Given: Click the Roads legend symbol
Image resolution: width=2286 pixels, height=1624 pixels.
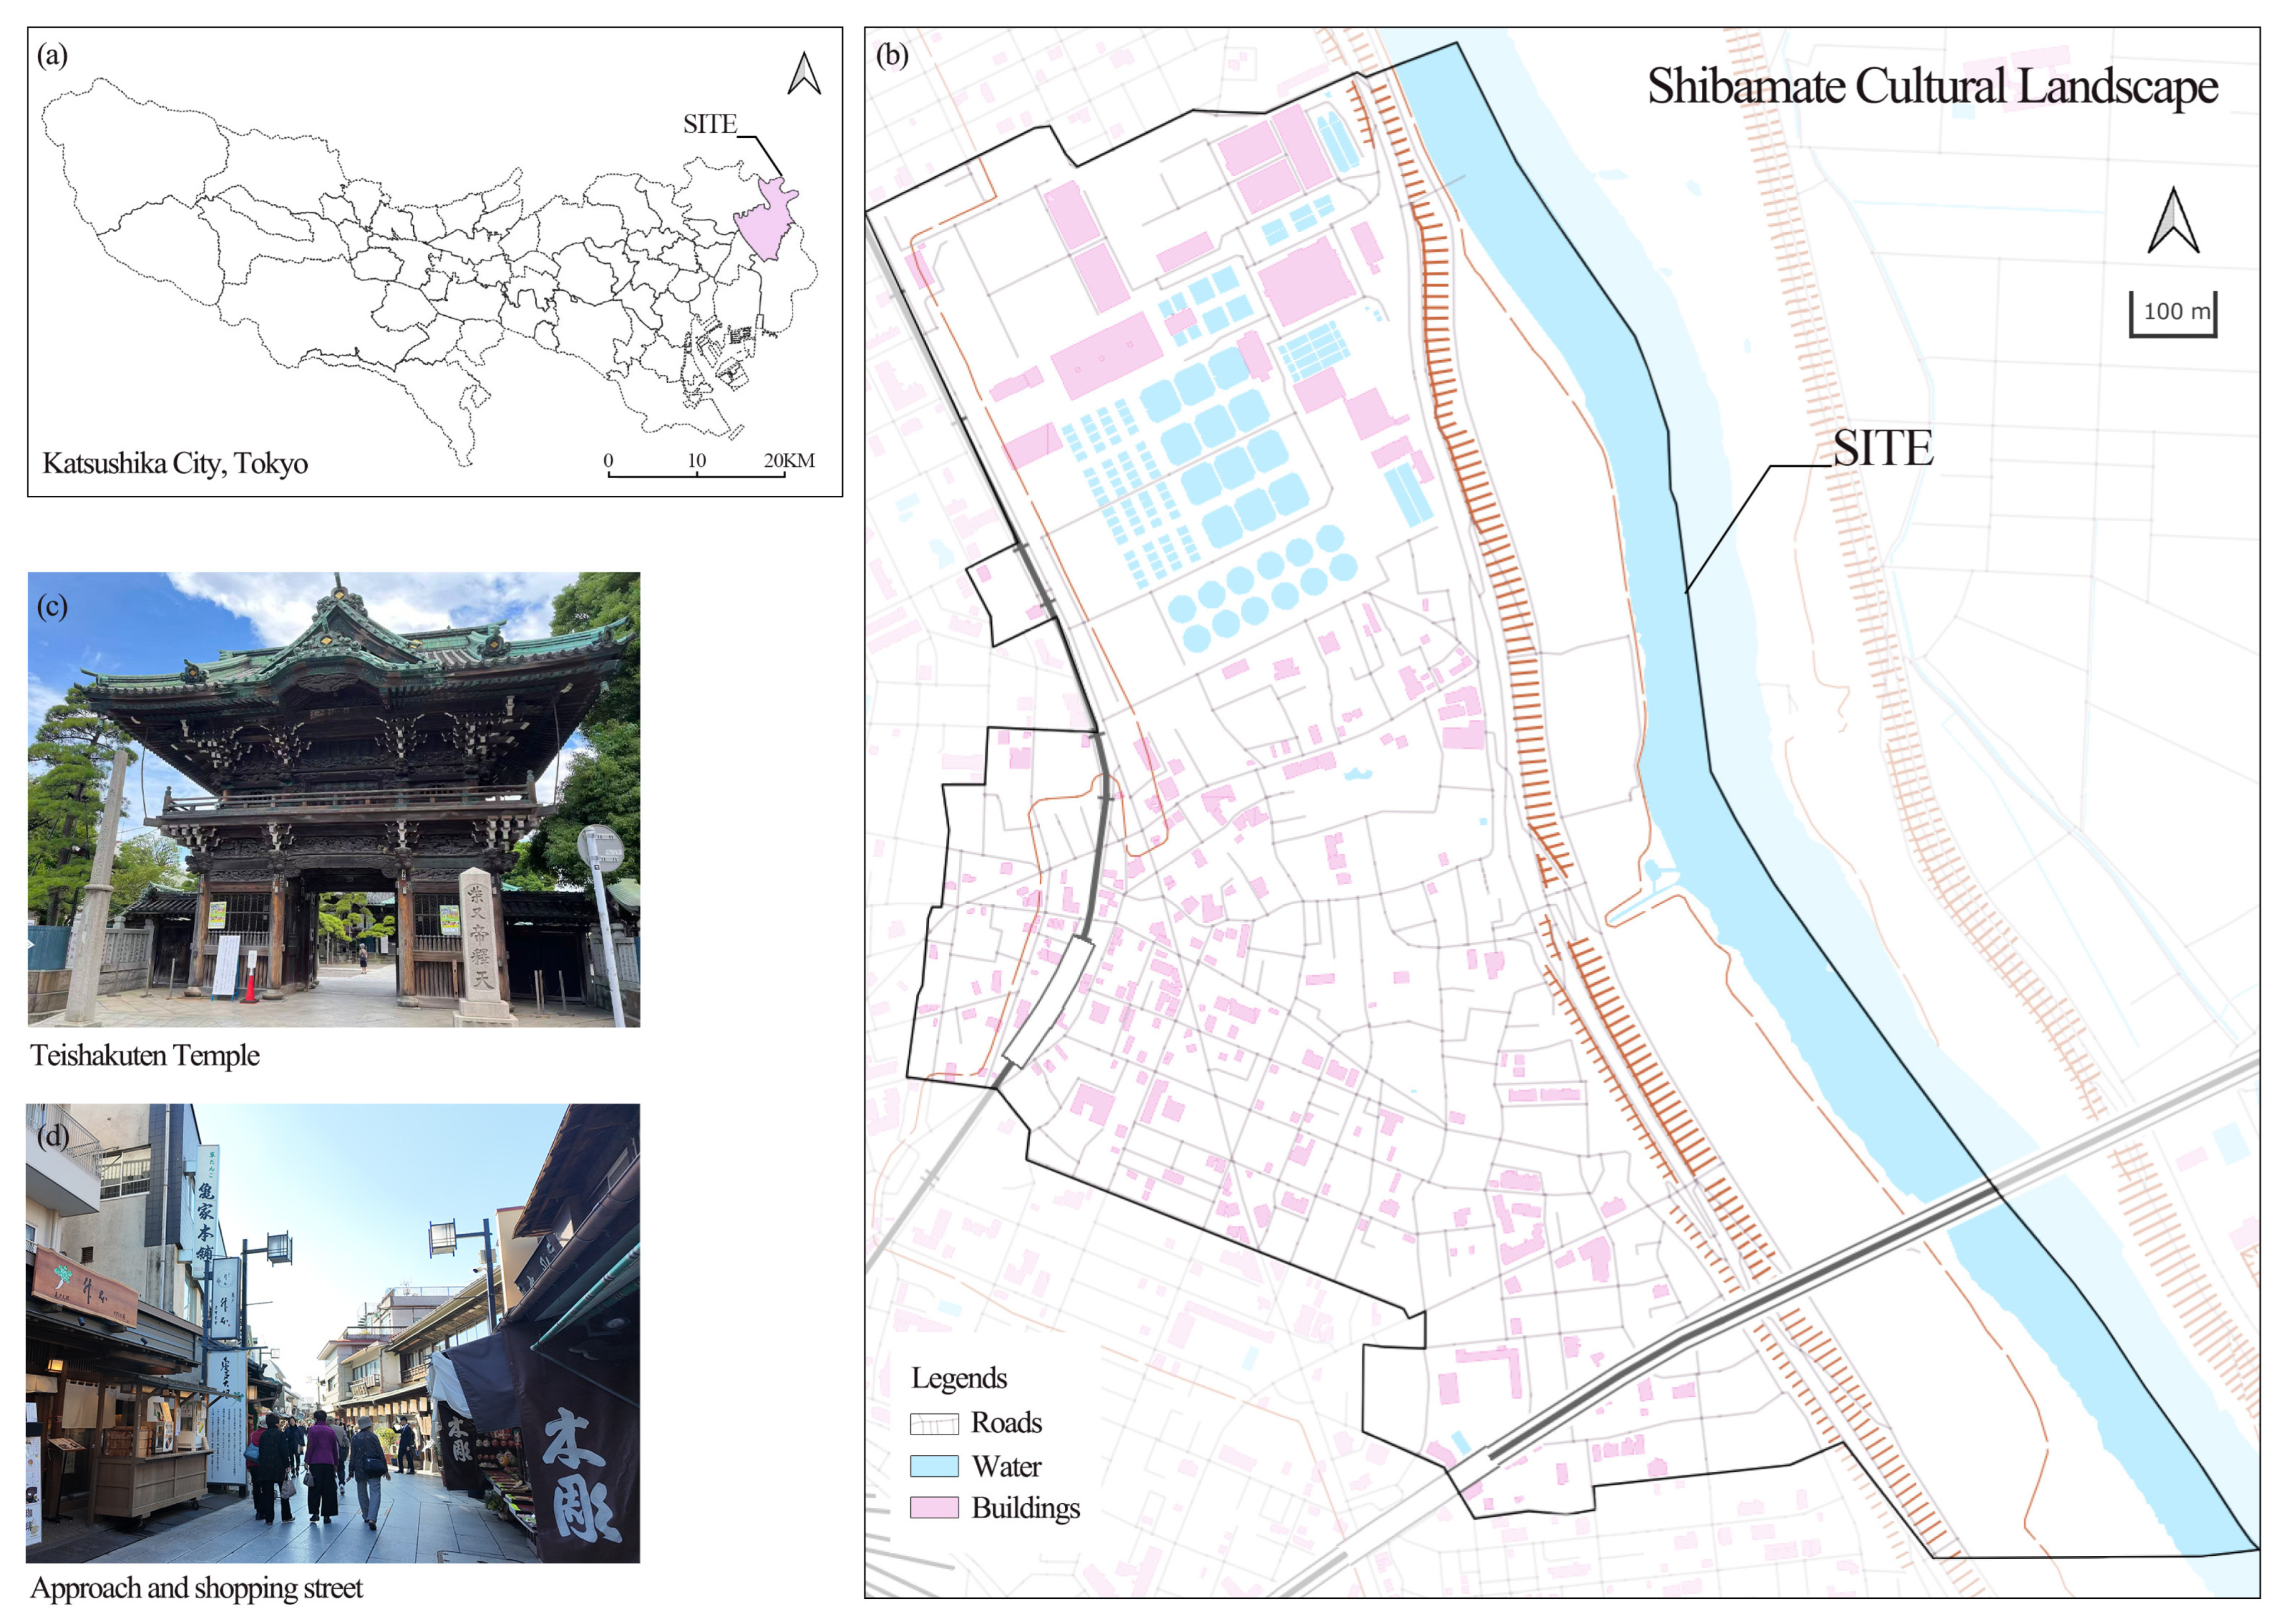Looking at the screenshot, I should click(934, 1423).
